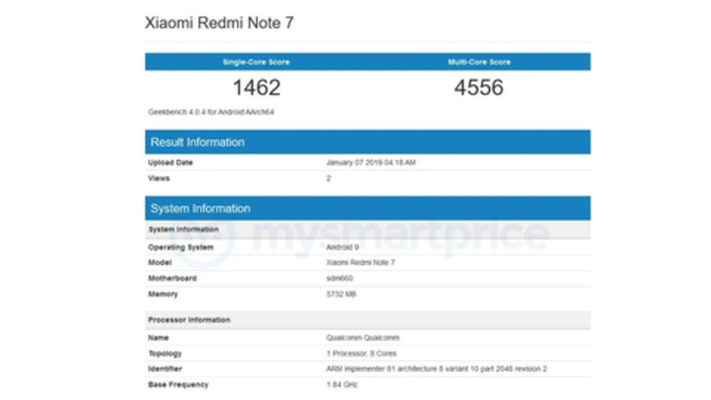Select the Model label
Image resolution: width=711 pixels, height=400 pixels.
tap(160, 263)
